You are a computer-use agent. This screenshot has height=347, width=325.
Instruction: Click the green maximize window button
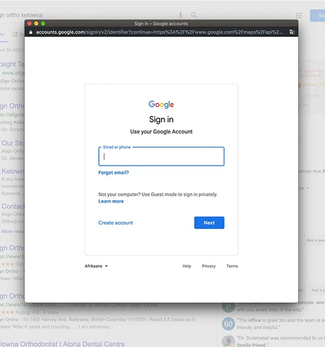click(43, 23)
